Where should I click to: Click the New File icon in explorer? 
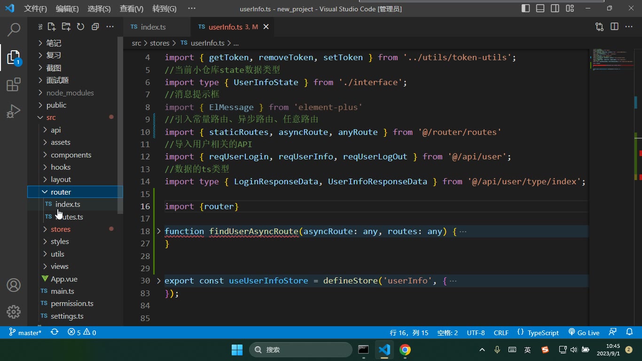[x=52, y=27]
